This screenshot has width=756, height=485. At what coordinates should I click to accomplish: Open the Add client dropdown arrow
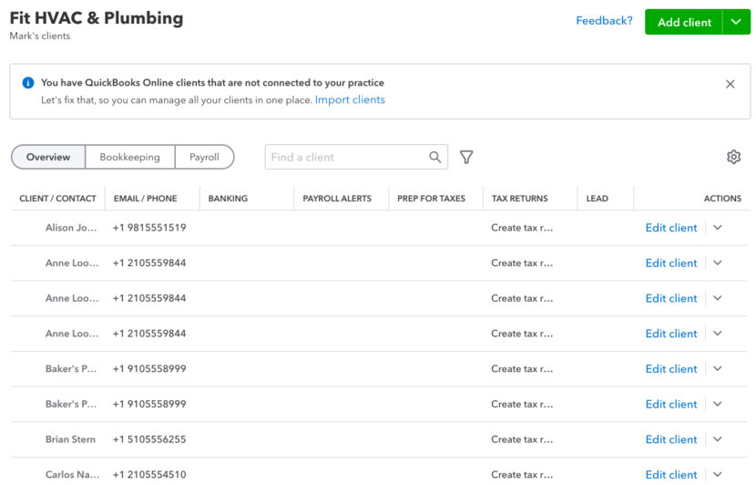point(736,22)
